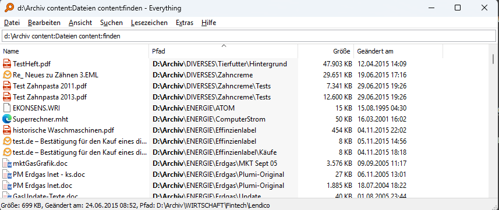Screen dimensions: 499x210
Task: Click the Everything magnifier app icon
Action: (x=9, y=8)
